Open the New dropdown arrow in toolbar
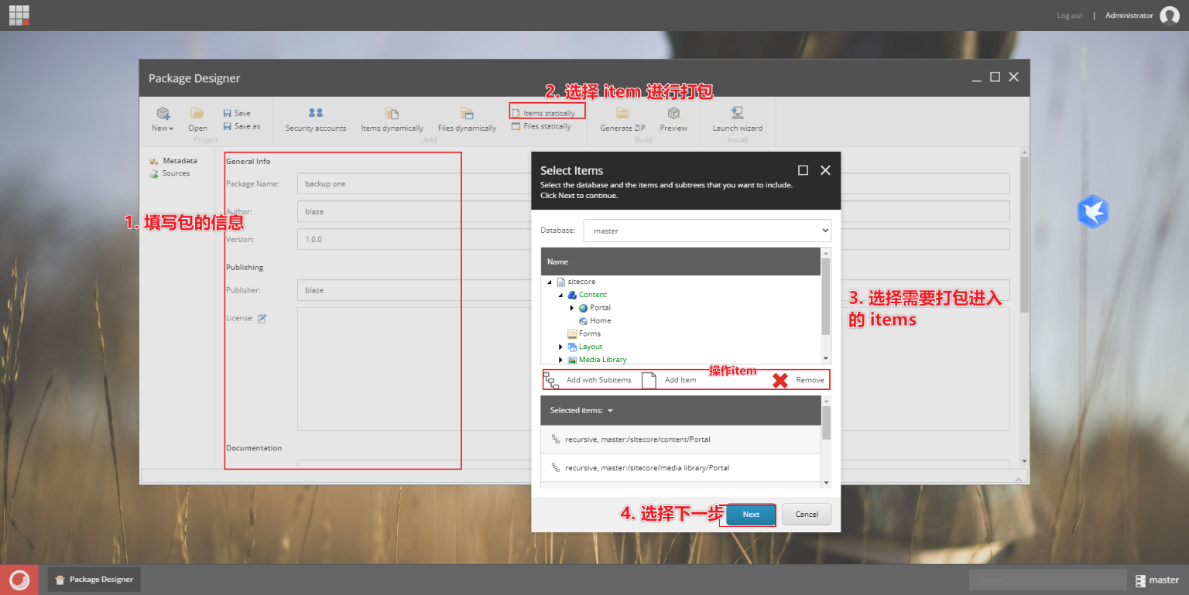The height and width of the screenshot is (595, 1189). point(171,128)
